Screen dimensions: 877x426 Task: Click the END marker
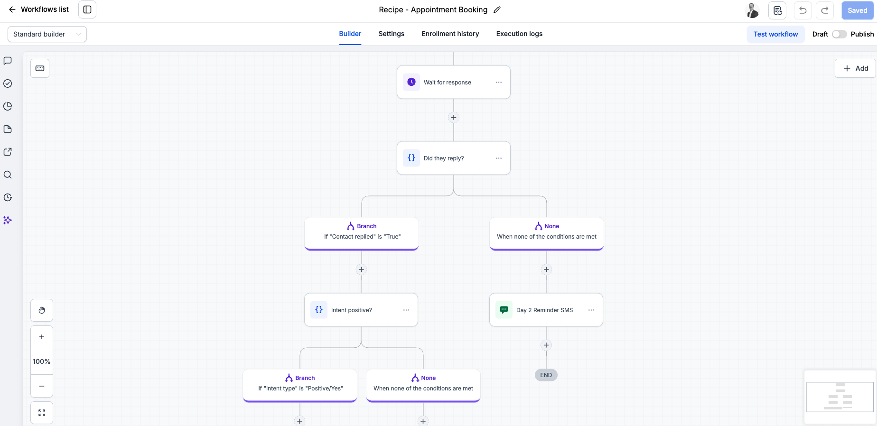click(546, 375)
